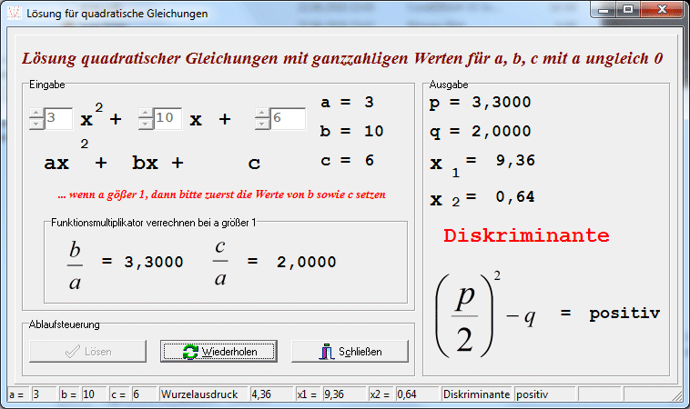Click the output p = 3,3000

coord(480,103)
